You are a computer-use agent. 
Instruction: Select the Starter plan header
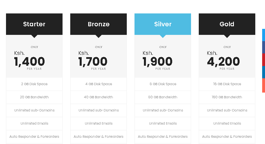(x=34, y=24)
